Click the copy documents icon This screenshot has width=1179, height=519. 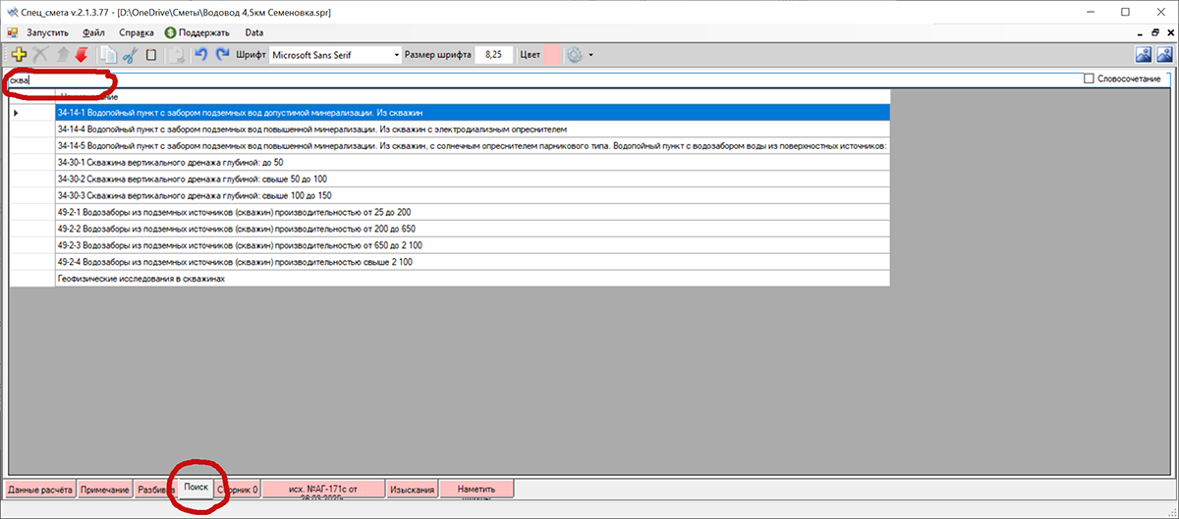(x=107, y=55)
